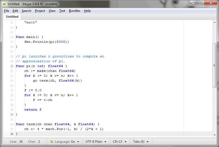This screenshot has width=219, height=147.
Task: Minimize the Intype window
Action: pyautogui.click(x=193, y=3)
